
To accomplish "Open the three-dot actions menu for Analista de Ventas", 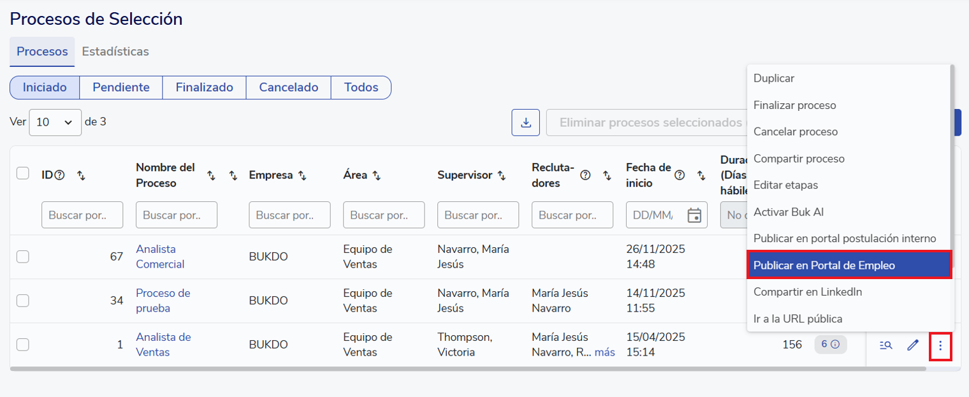I will click(940, 345).
